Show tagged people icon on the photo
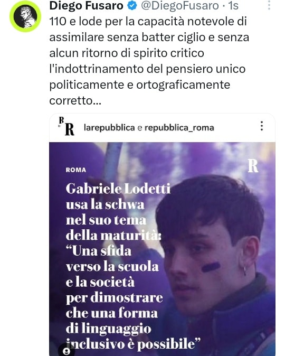This screenshot has width=285, height=356. click(66, 351)
